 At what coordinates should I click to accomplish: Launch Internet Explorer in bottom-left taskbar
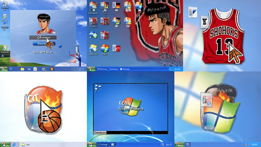(x=14, y=144)
